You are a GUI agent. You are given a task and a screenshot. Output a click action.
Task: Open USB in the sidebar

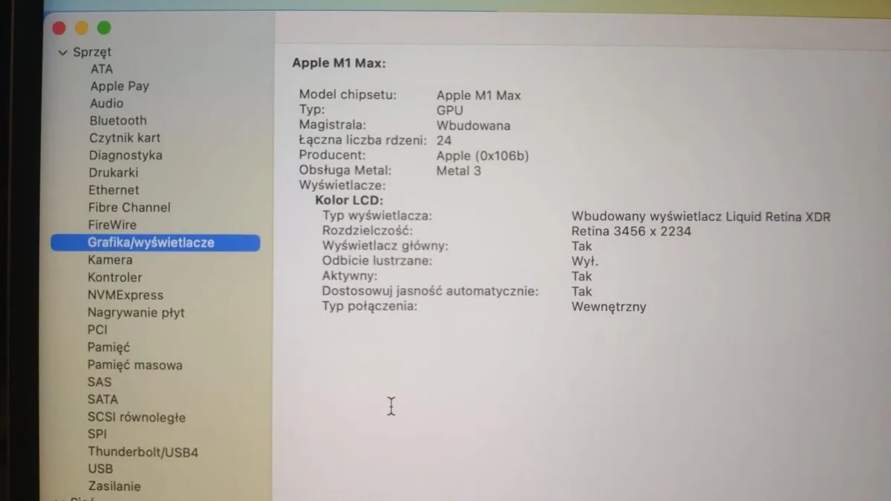100,469
